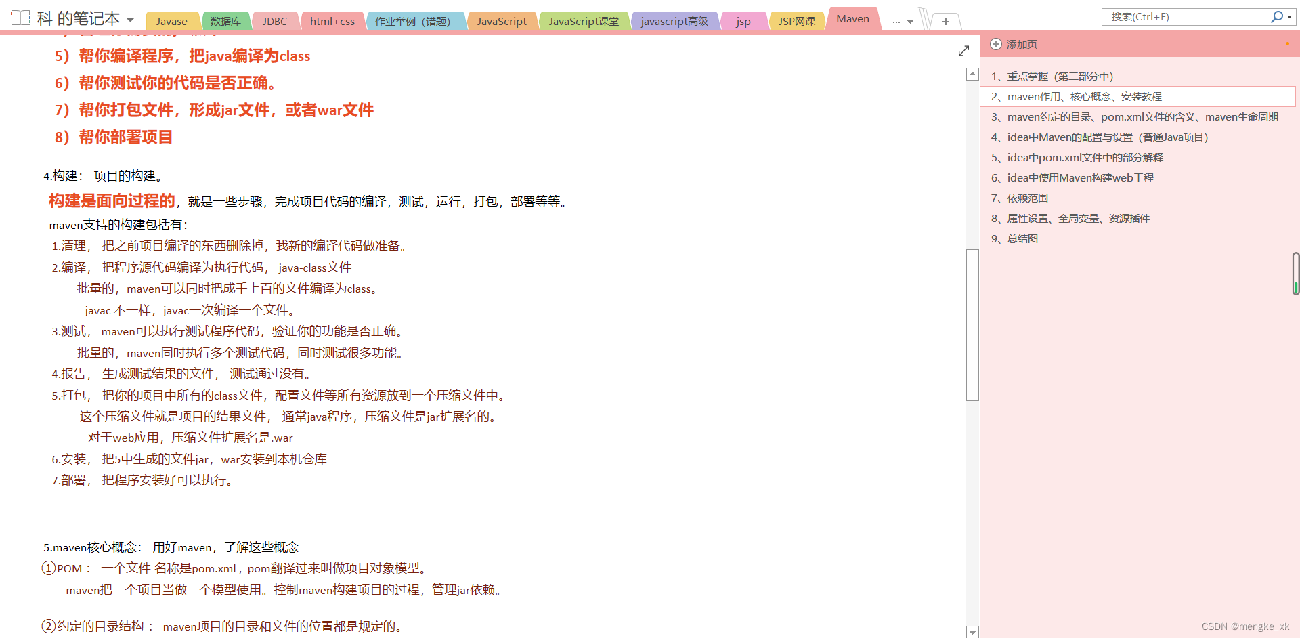This screenshot has width=1300, height=638.
Task: Open the JDBC section tab
Action: tap(275, 21)
